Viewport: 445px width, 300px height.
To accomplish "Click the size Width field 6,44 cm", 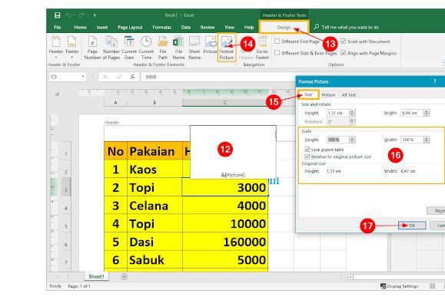I will coord(412,113).
